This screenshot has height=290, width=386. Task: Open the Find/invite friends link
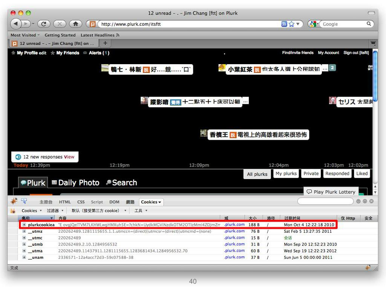pyautogui.click(x=298, y=52)
